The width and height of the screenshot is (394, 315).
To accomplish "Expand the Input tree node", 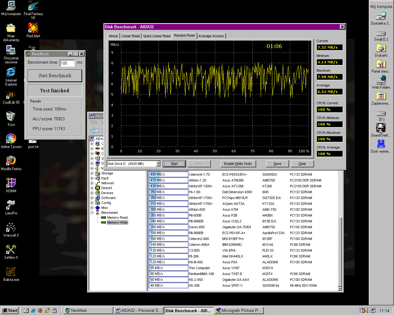I will [92, 178].
